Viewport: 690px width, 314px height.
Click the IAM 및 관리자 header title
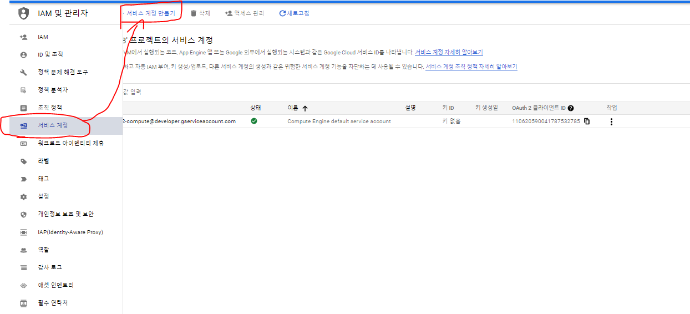(x=63, y=13)
